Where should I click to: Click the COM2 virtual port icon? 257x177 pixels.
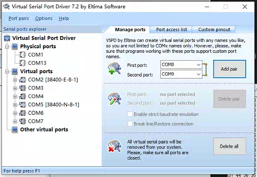pyautogui.click(x=23, y=80)
